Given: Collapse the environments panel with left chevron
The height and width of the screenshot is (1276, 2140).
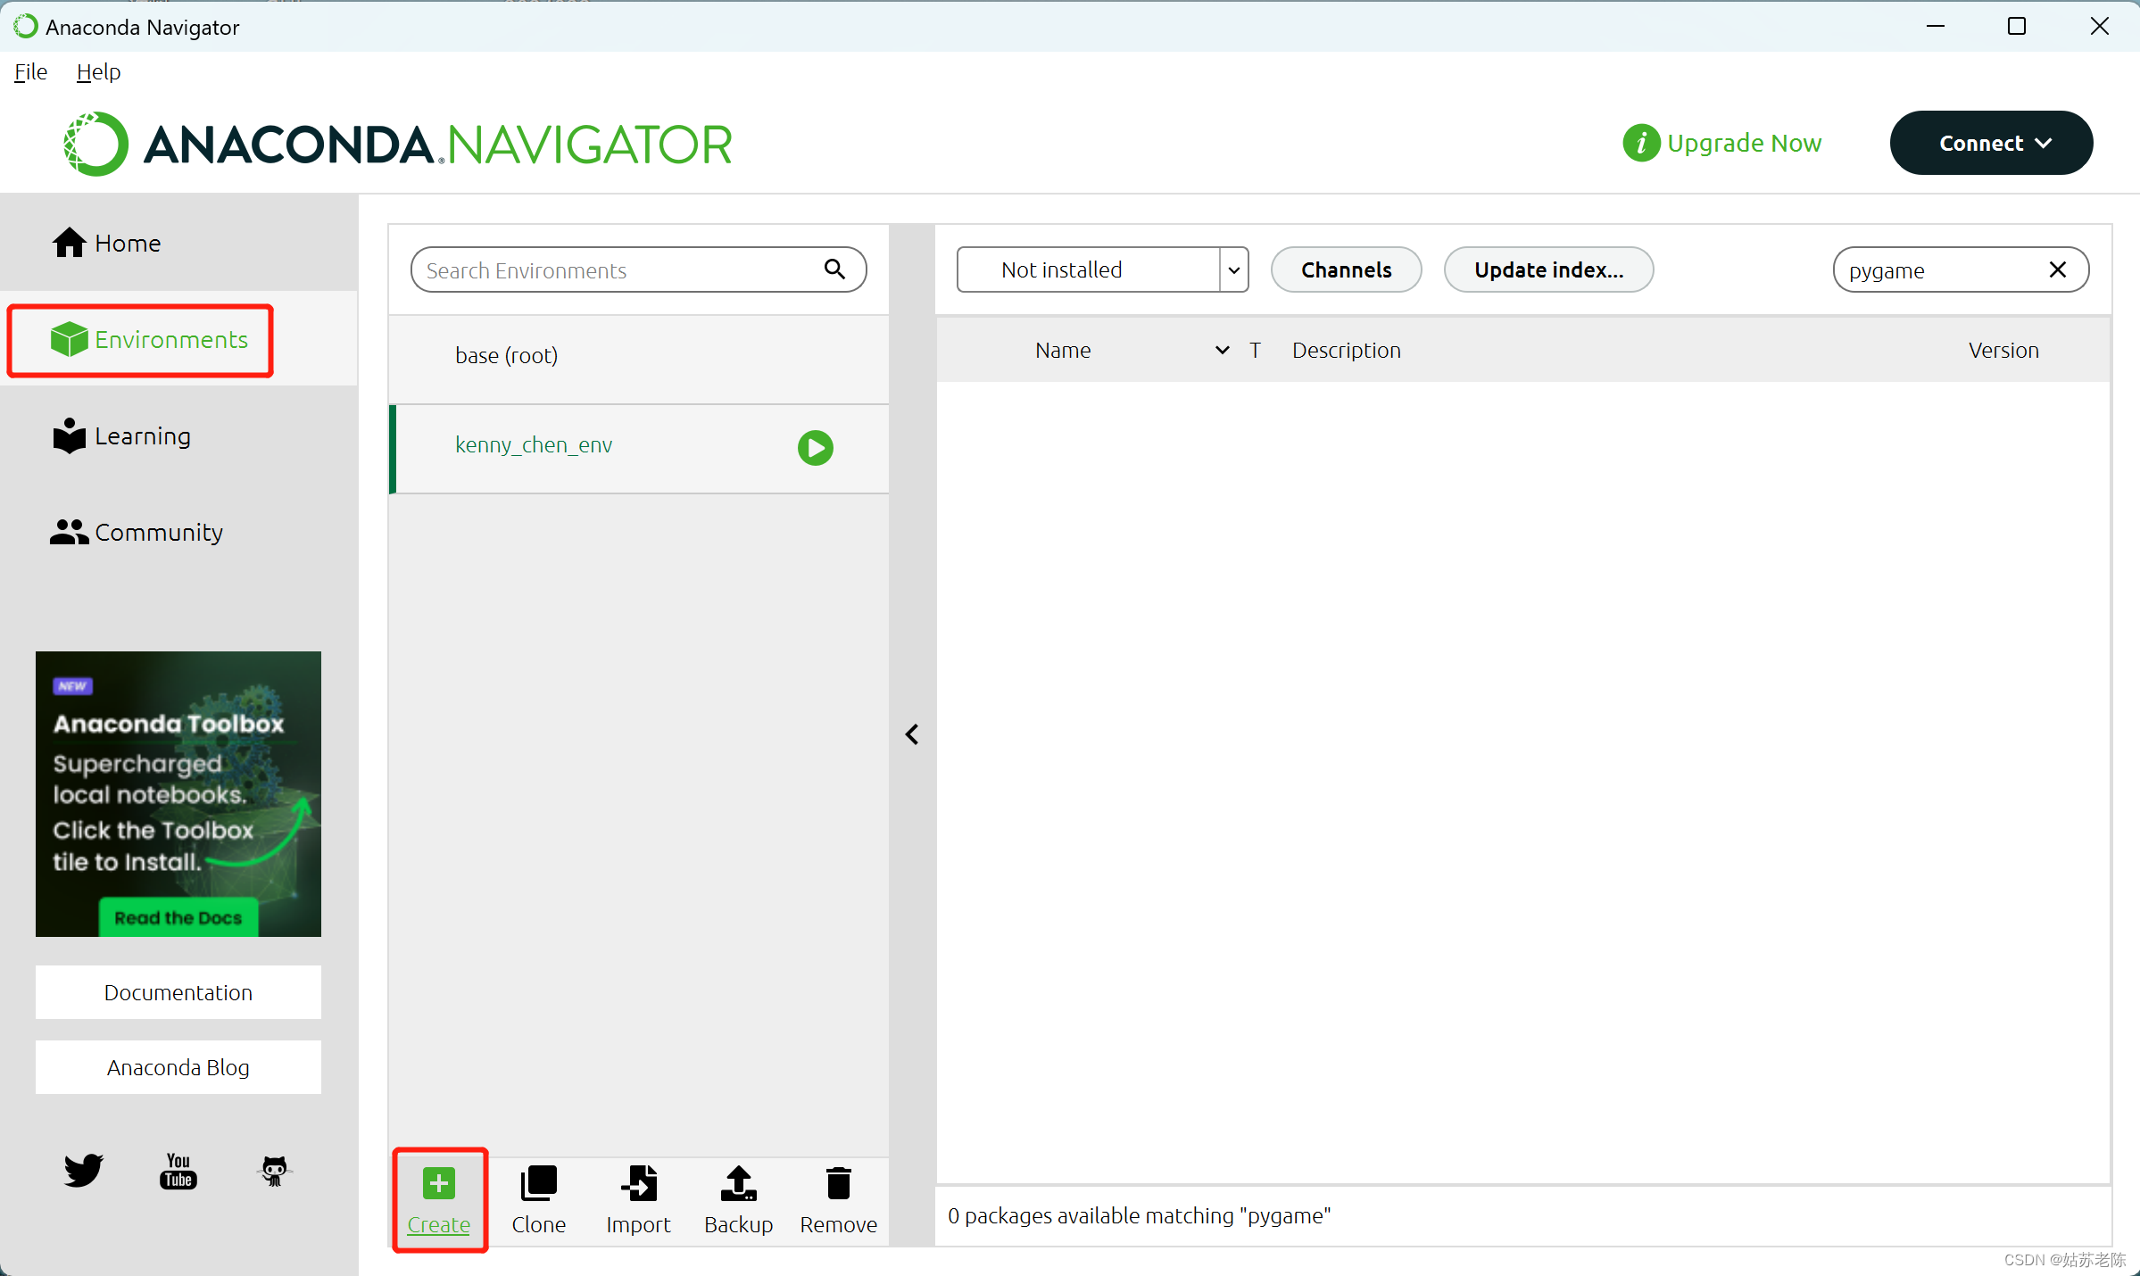Looking at the screenshot, I should pyautogui.click(x=912, y=734).
